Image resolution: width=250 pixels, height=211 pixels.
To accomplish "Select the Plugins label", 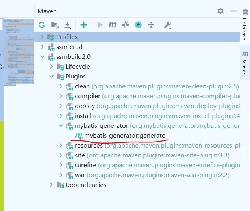I will click(x=76, y=77).
